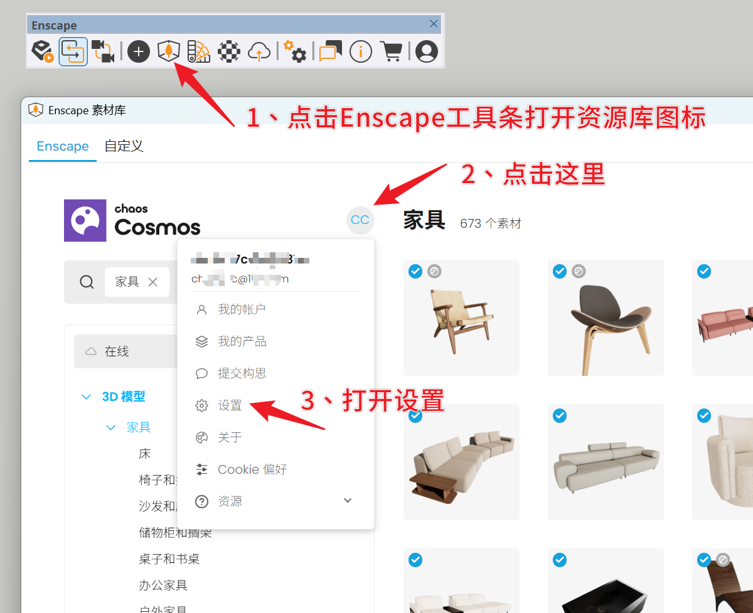This screenshot has height=613, width=753.
Task: Collapse the 3D 模型 tree category
Action: point(87,397)
